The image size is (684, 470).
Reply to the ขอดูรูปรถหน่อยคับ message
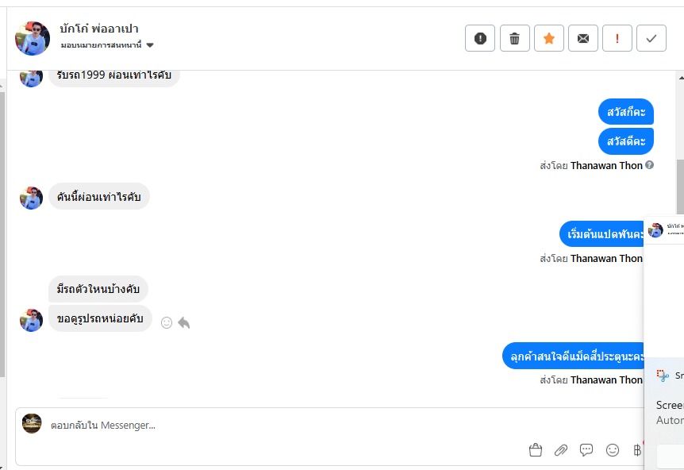point(184,322)
